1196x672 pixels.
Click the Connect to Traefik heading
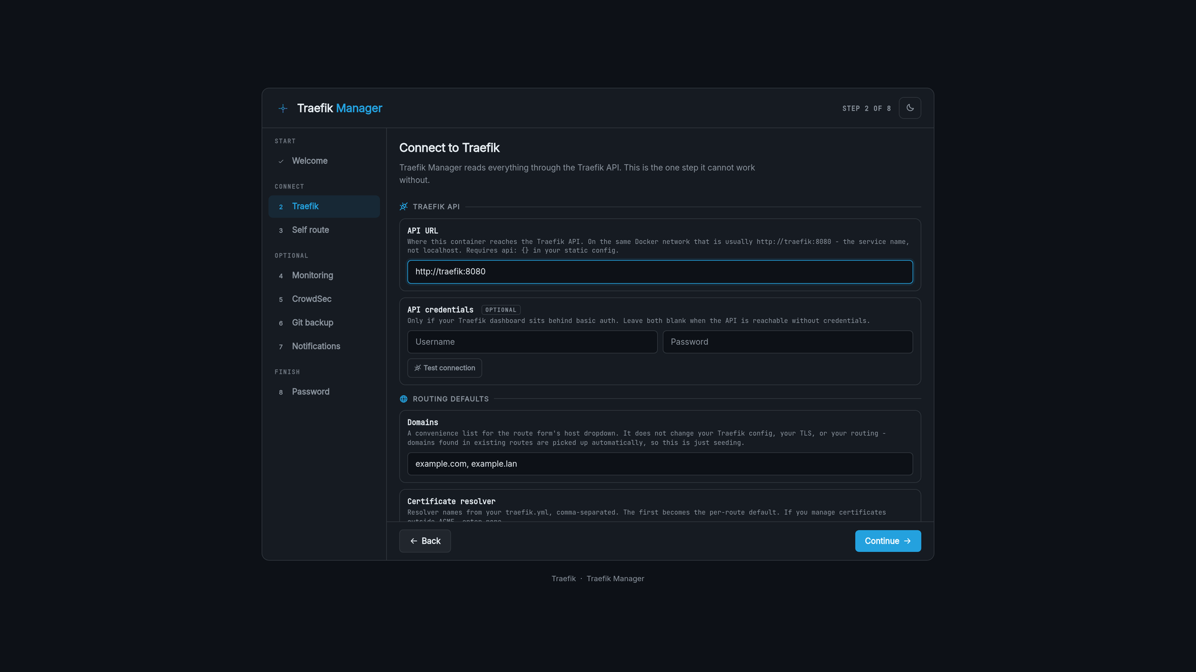449,148
